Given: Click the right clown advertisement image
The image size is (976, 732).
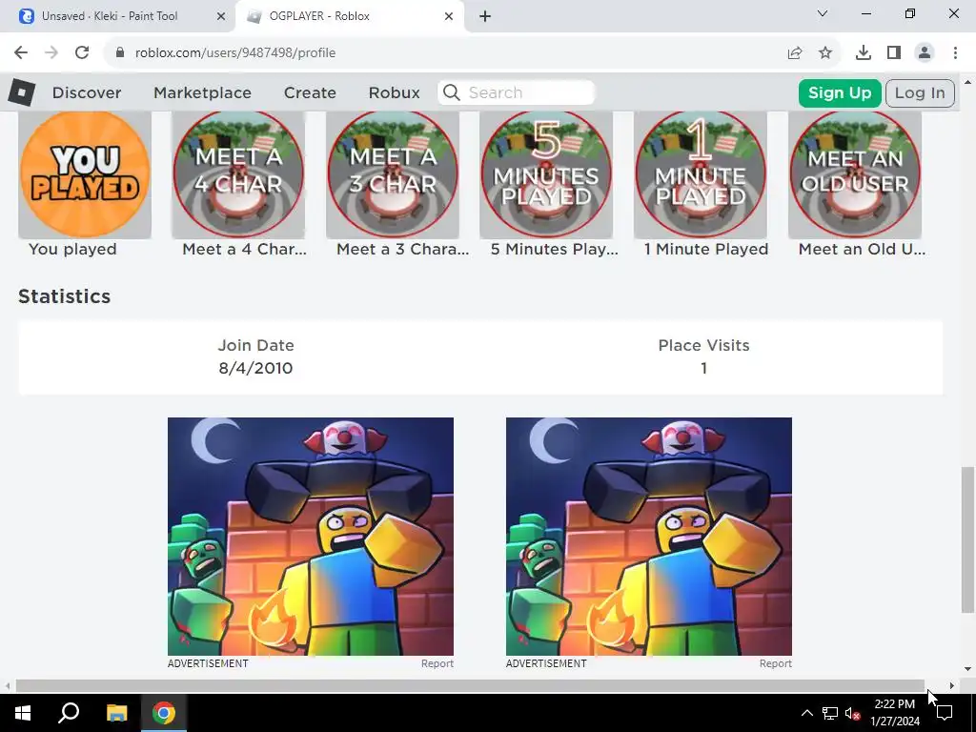Looking at the screenshot, I should coord(649,536).
